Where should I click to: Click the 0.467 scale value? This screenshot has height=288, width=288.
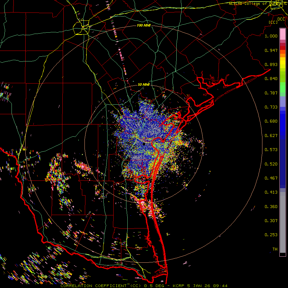point(271,178)
